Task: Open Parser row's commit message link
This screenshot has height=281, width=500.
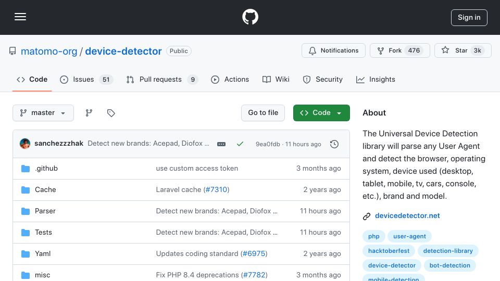Action: pyautogui.click(x=217, y=211)
